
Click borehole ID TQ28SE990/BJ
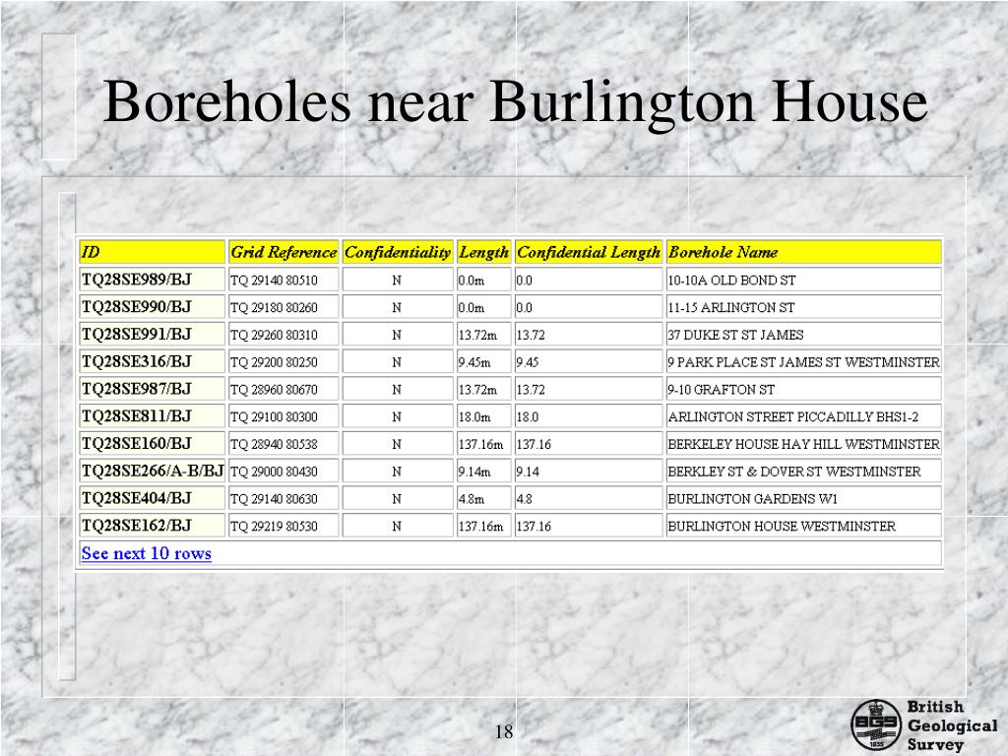tap(136, 307)
